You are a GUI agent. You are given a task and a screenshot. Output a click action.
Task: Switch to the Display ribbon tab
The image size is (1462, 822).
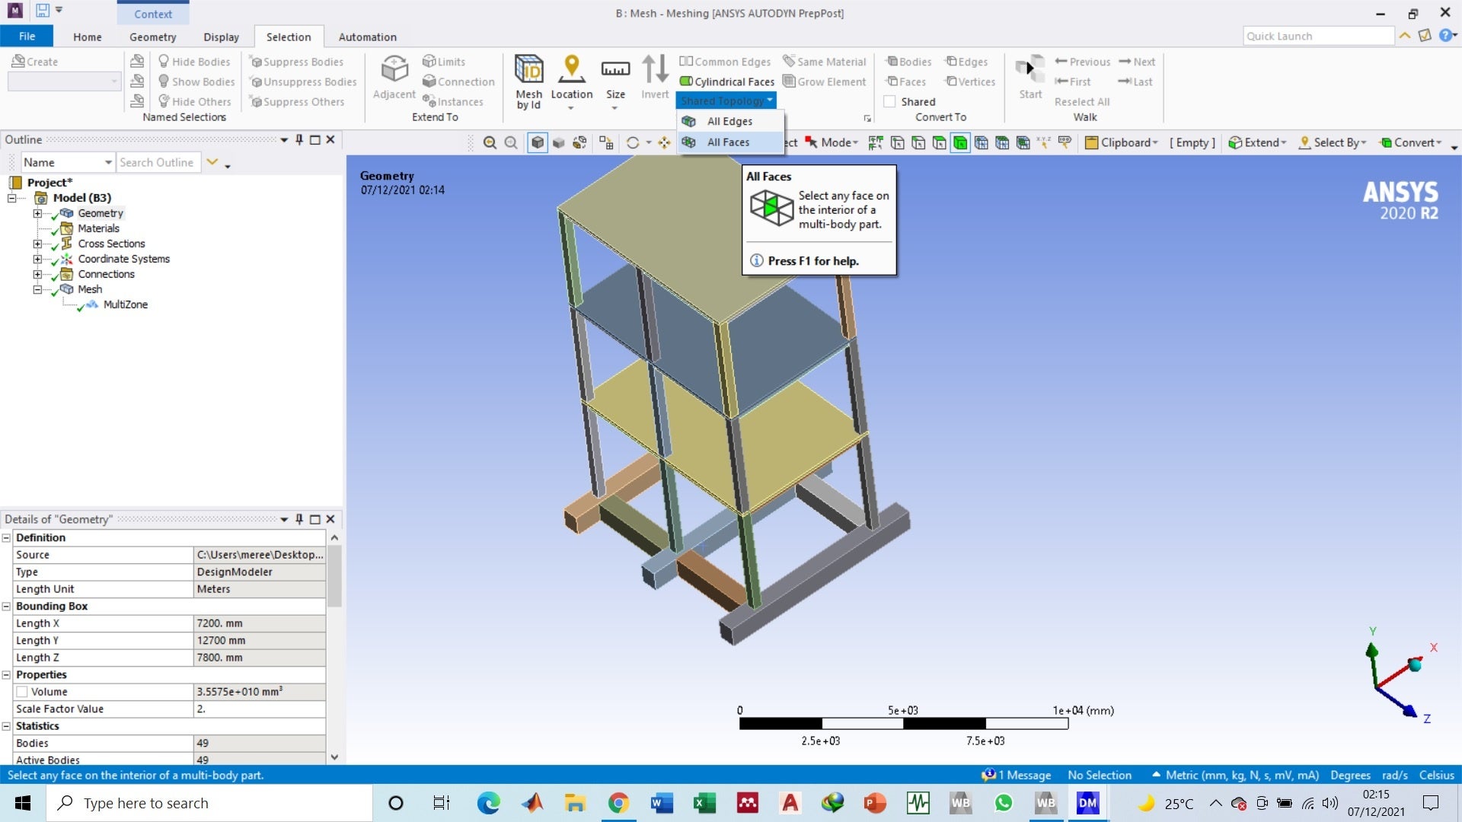tap(221, 37)
